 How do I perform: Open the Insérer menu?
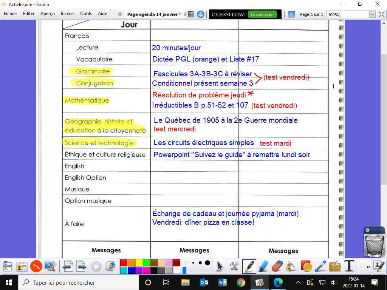point(67,14)
